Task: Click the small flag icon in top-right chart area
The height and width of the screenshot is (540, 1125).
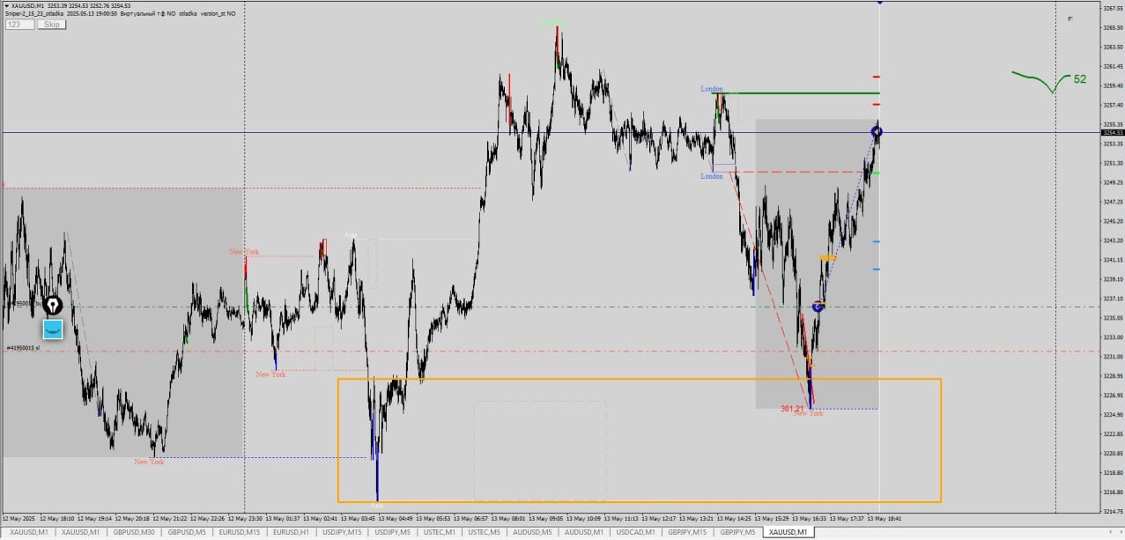Action: [x=1070, y=18]
